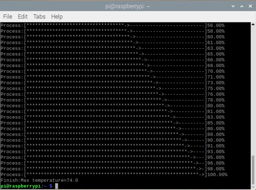Minimize the terminal window

(233, 6)
